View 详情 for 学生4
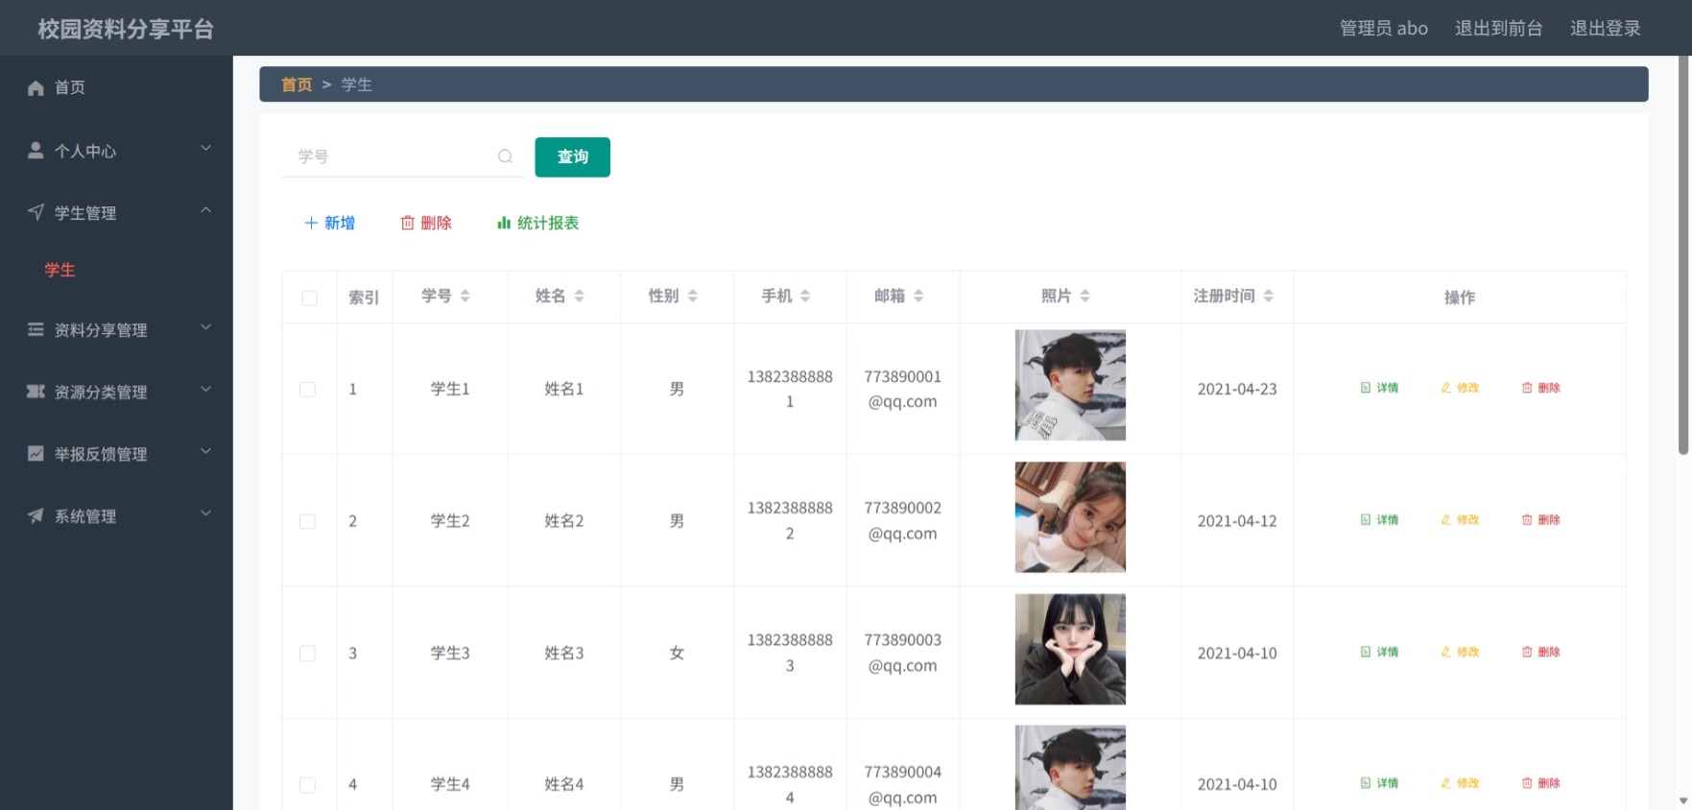Image resolution: width=1692 pixels, height=810 pixels. 1379,783
